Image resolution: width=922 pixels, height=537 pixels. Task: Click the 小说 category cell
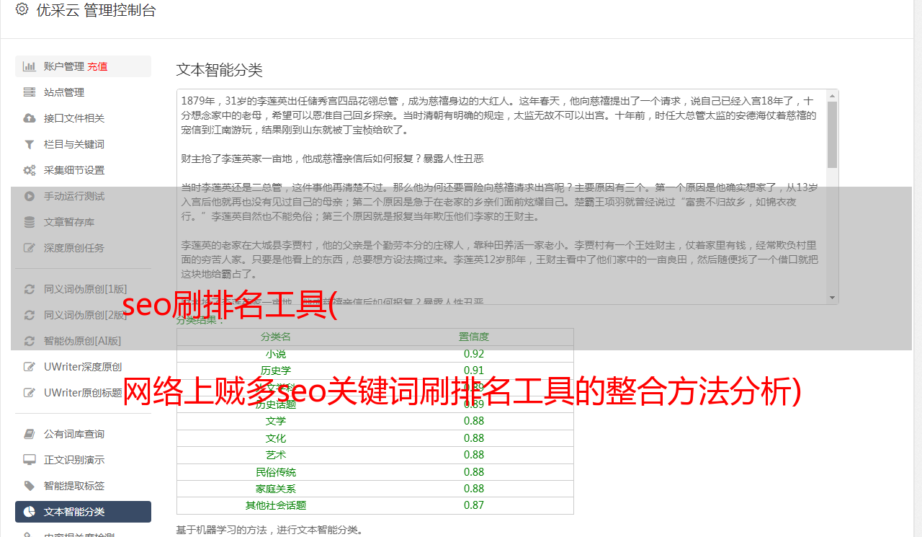(x=276, y=354)
